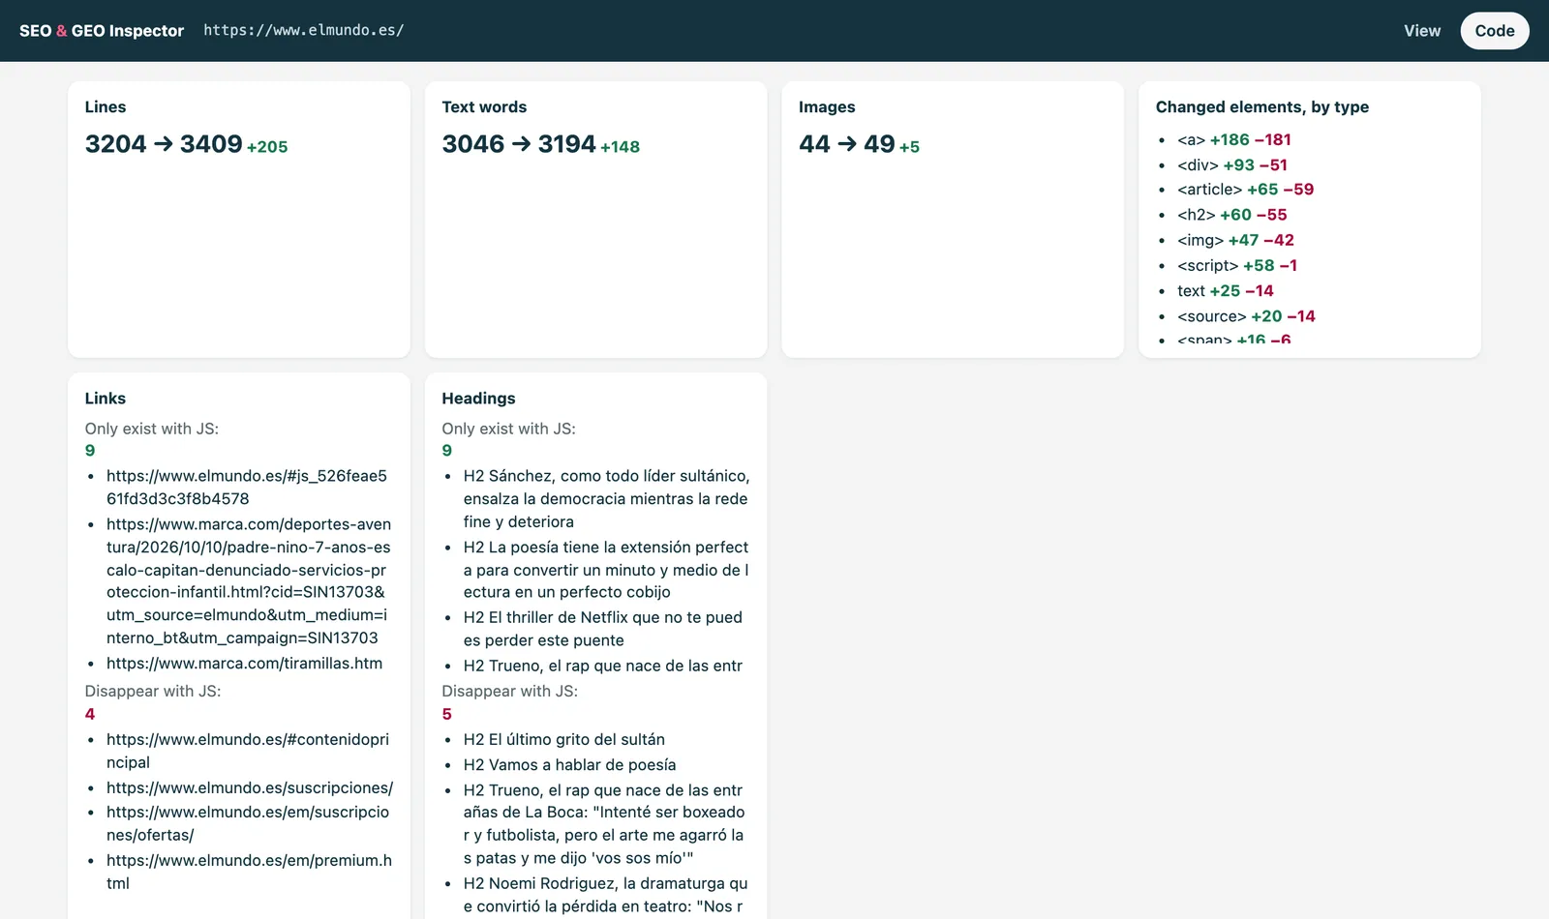Click the marca.com deportes-aventura link entry

click(249, 580)
